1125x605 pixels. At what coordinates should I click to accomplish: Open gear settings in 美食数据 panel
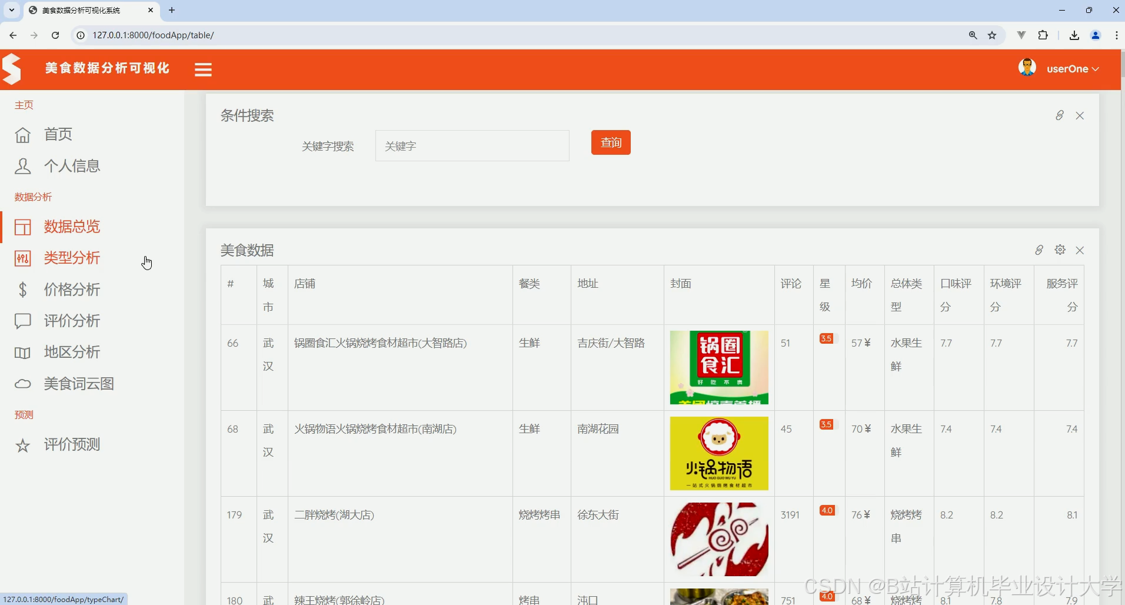[1060, 250]
